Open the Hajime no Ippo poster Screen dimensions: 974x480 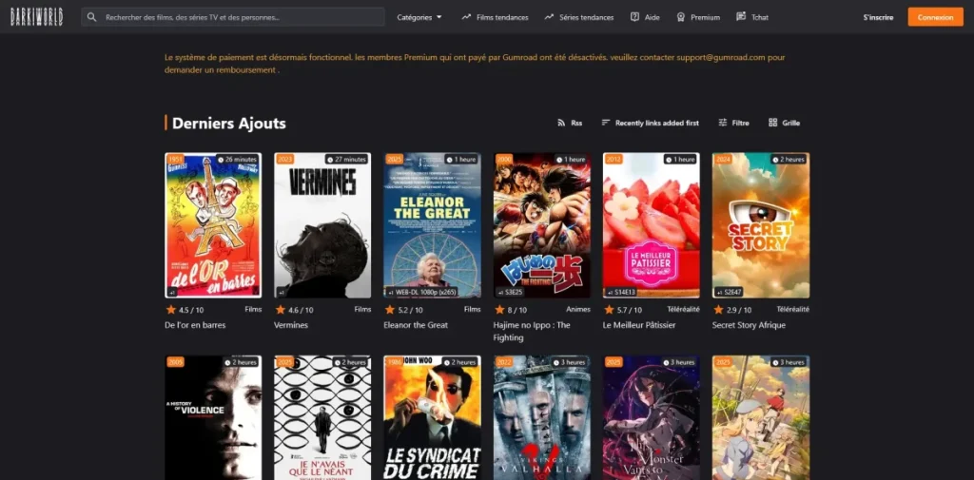tap(541, 225)
